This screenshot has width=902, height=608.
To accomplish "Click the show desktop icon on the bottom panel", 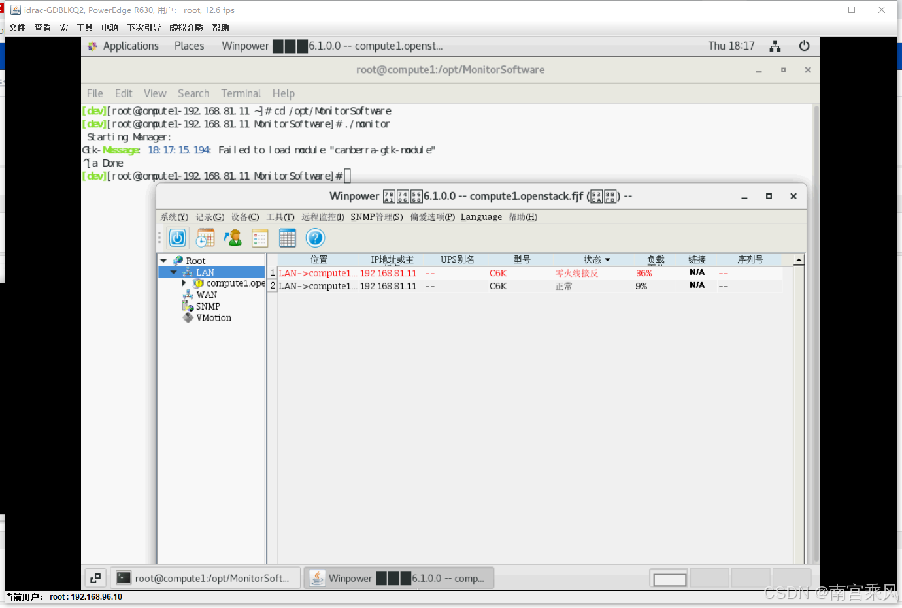I will coord(95,578).
